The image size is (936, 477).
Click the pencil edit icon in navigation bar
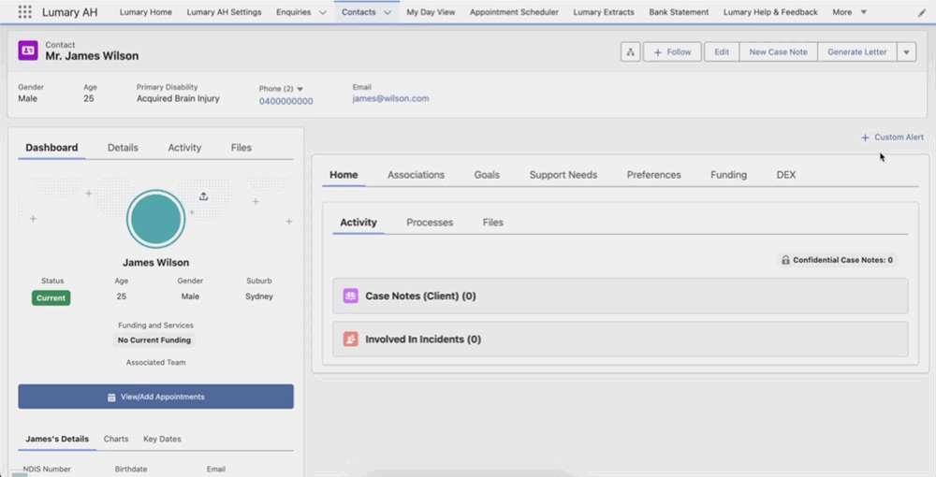(x=921, y=13)
